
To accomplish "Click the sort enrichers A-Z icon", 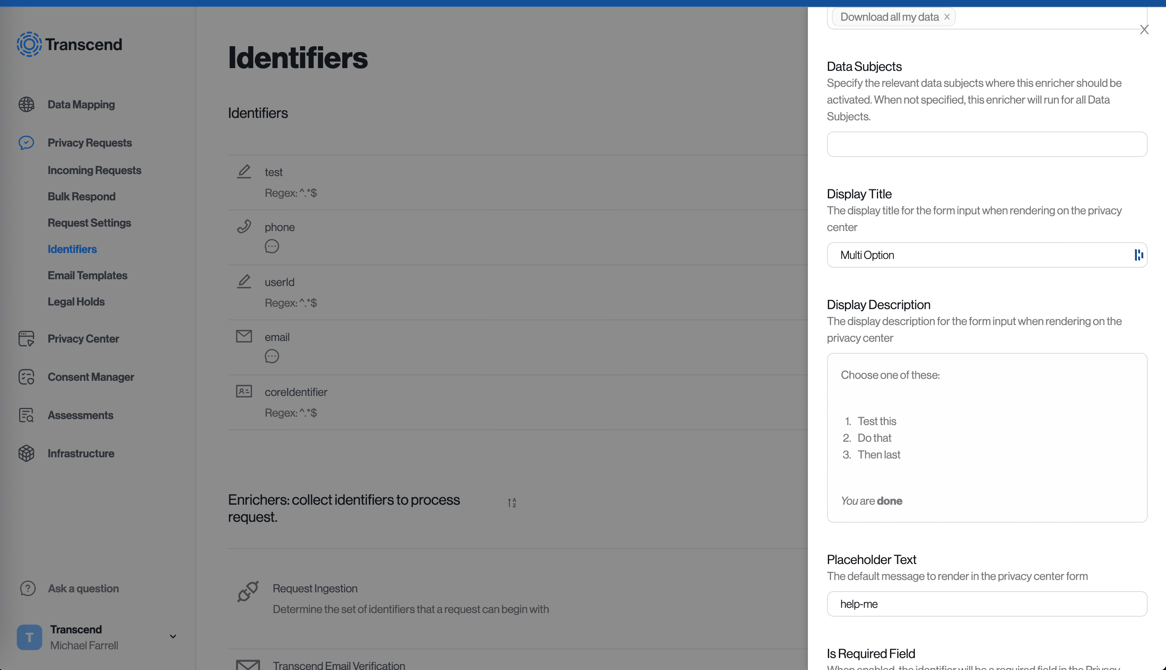I will [512, 503].
